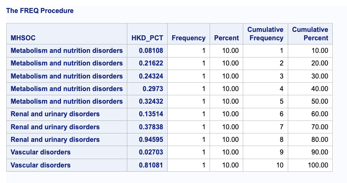The width and height of the screenshot is (347, 183).
Task: Select the 50.00 cumulative percent cell
Action: 310,102
